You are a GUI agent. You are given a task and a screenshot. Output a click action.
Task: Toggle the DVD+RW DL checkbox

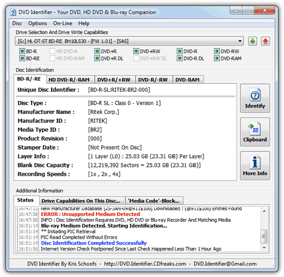coord(136,58)
